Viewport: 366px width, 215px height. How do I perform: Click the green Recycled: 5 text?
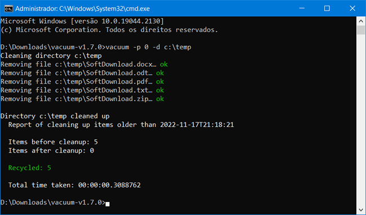click(30, 168)
